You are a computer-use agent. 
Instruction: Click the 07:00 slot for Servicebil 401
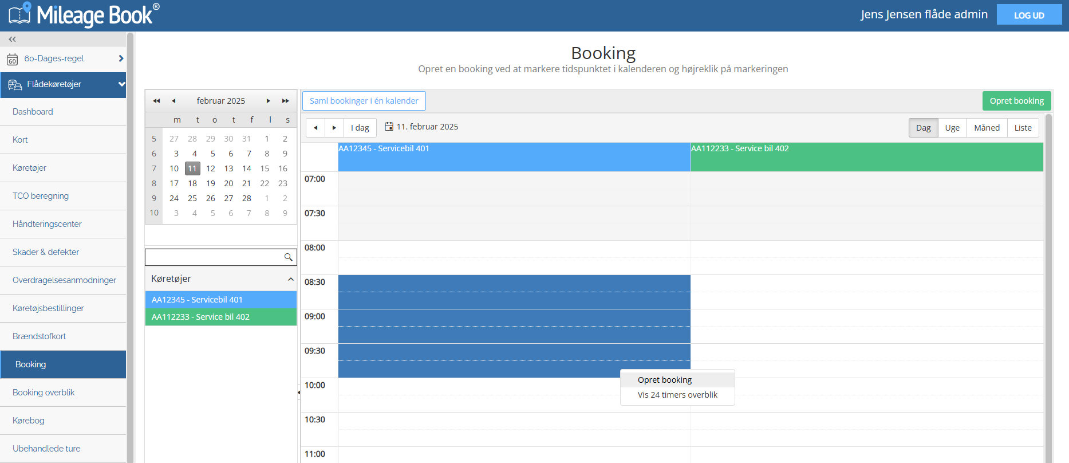coord(514,181)
